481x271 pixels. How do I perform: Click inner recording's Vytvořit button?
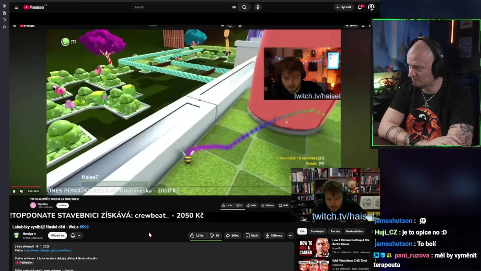(x=351, y=26)
